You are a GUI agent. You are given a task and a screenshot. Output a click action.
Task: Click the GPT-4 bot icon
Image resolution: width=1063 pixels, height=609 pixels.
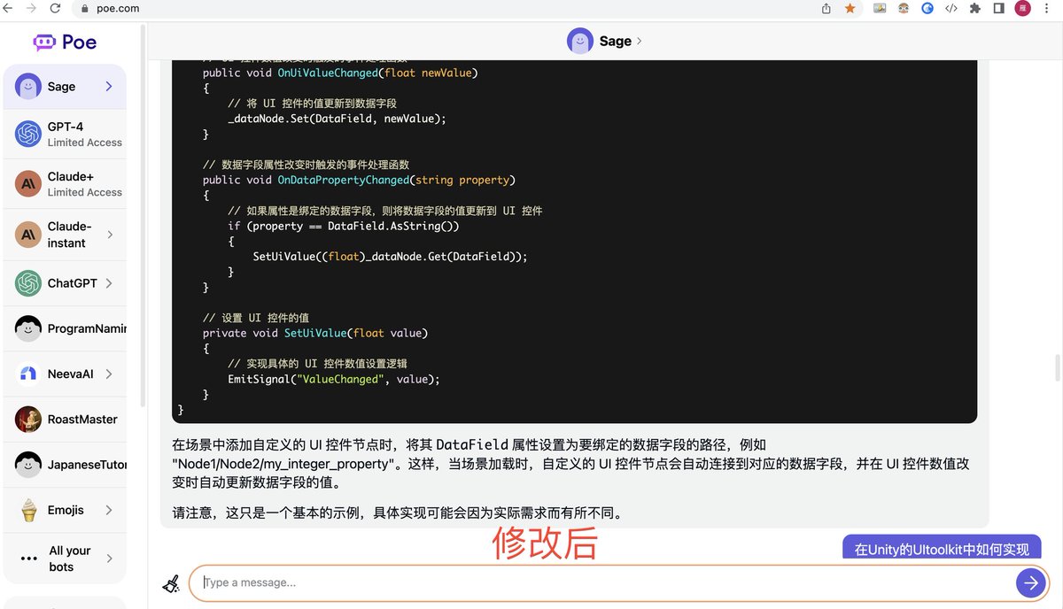pos(28,134)
